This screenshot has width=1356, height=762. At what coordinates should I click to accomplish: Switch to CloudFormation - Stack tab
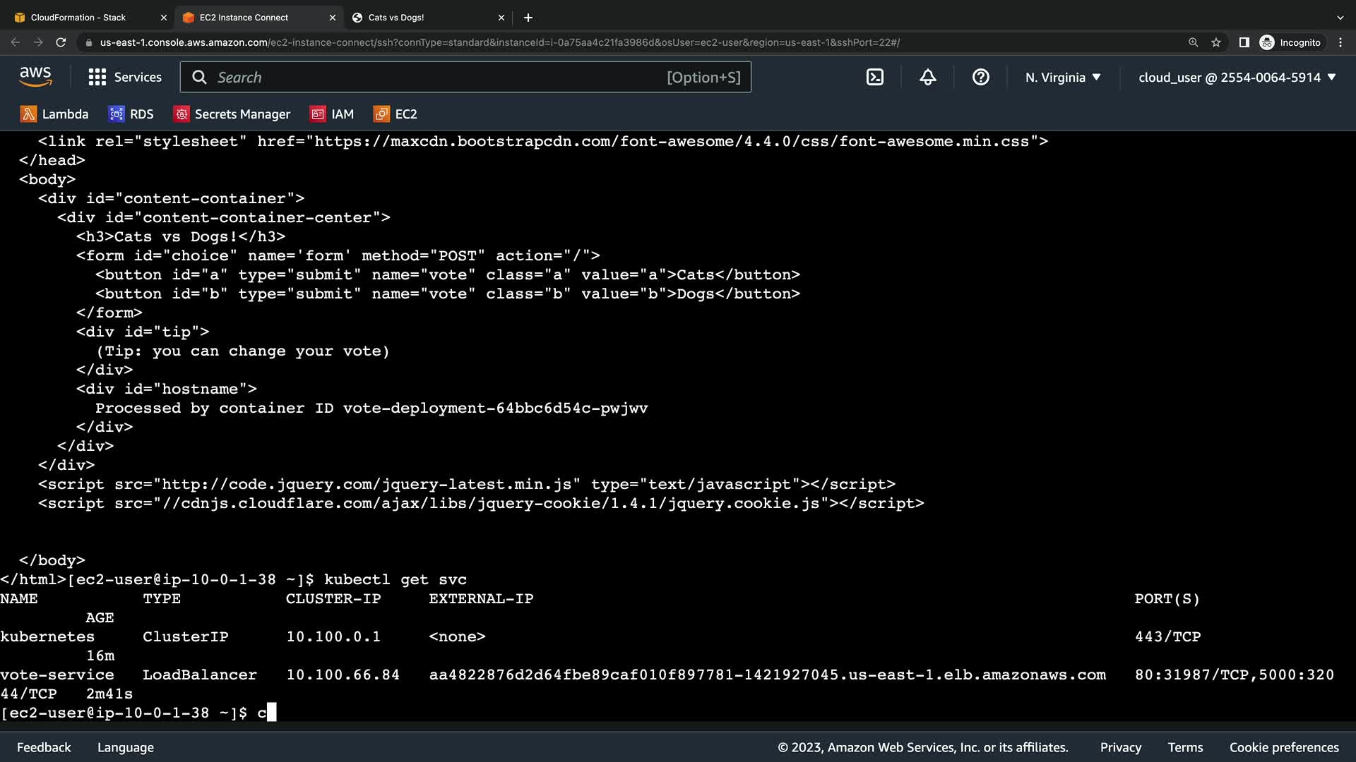[78, 18]
